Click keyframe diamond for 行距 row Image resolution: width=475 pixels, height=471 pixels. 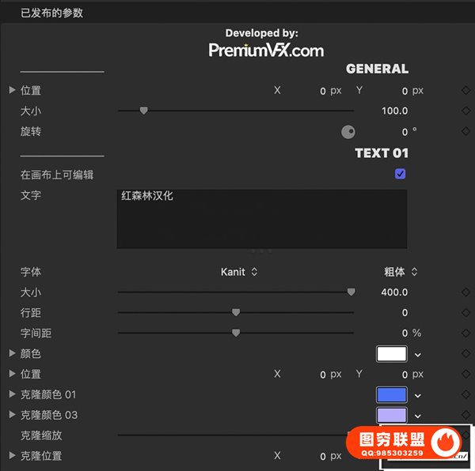465,313
